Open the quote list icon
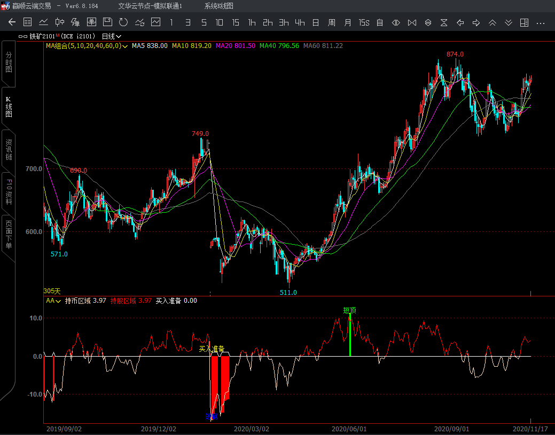Screen dimensions: 555x435 [28, 22]
